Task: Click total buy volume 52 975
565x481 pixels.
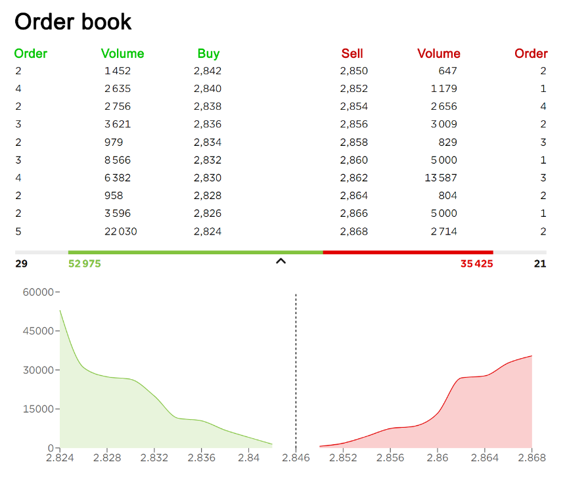Action: [x=85, y=263]
